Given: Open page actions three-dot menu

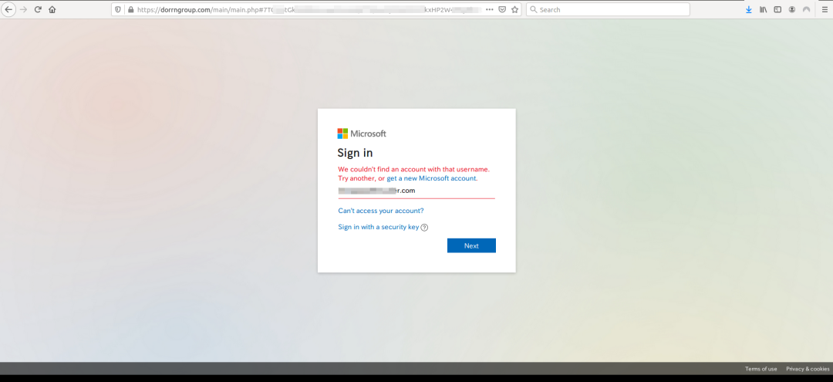Looking at the screenshot, I should [489, 10].
